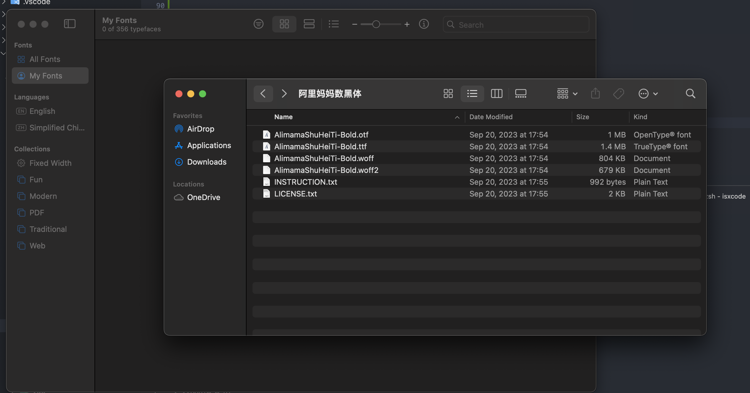Select AlimamaShuHeiTi-Bold.otf file

[x=476, y=135]
